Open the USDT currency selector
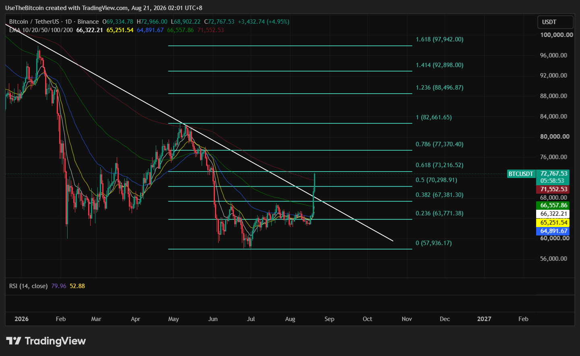 pyautogui.click(x=555, y=22)
